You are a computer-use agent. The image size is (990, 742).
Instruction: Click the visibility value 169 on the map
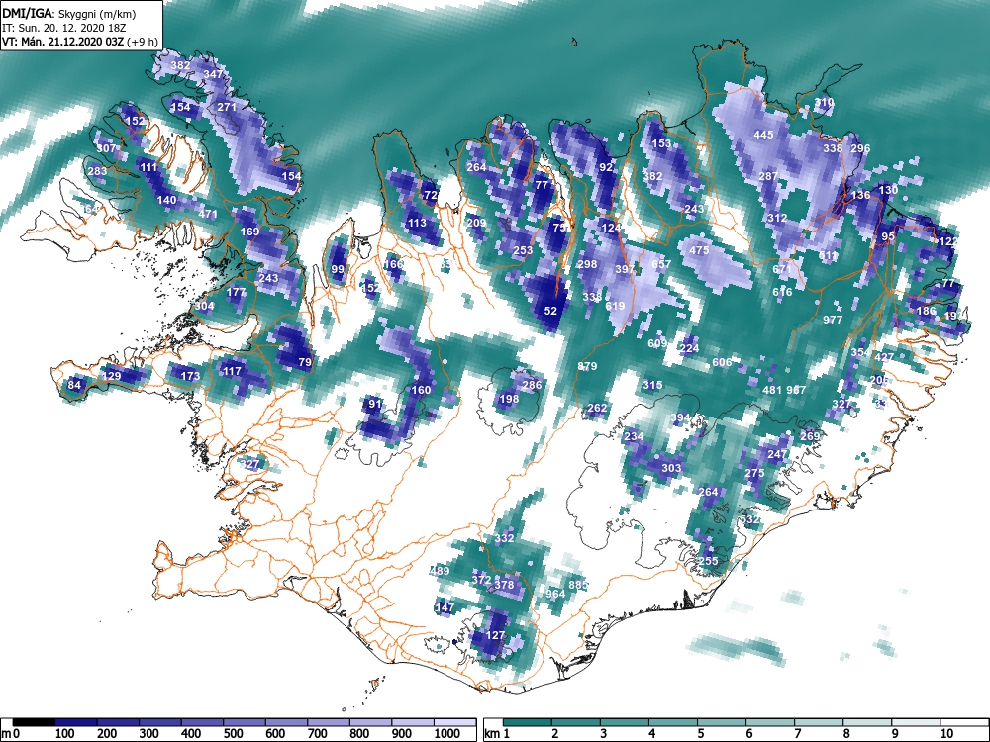click(250, 232)
